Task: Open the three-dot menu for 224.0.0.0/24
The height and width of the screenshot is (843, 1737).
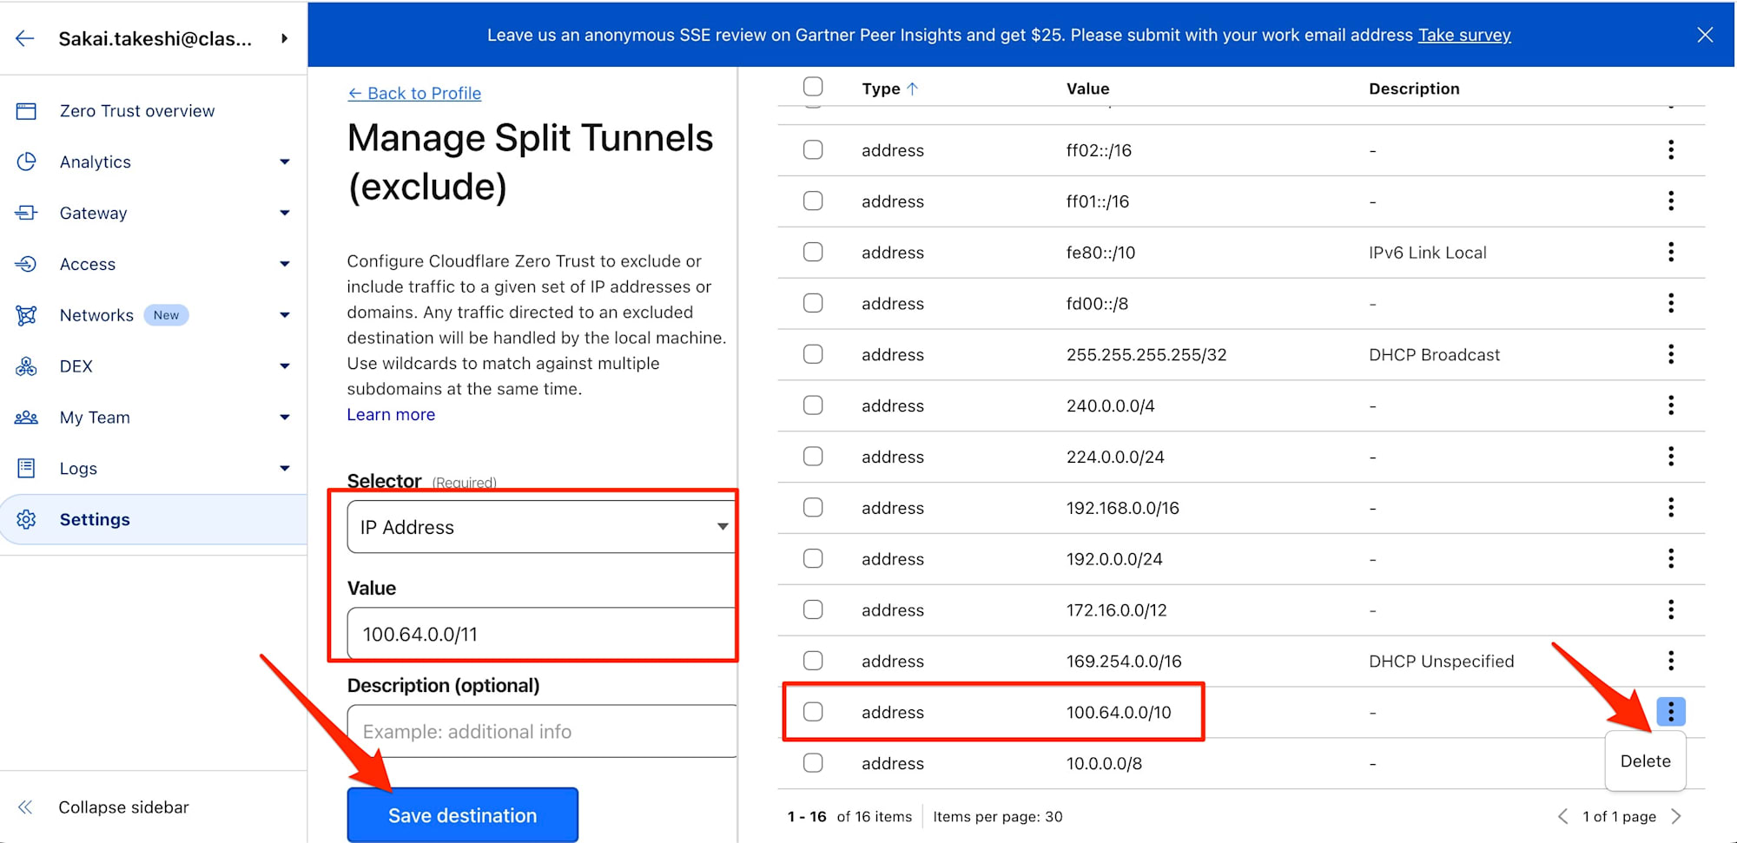Action: click(x=1671, y=457)
